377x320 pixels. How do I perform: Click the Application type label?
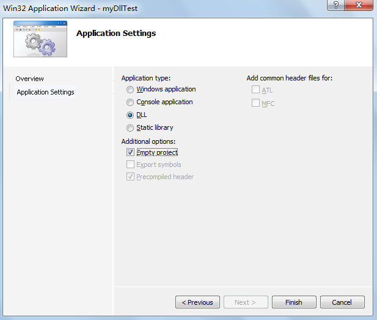(x=145, y=78)
